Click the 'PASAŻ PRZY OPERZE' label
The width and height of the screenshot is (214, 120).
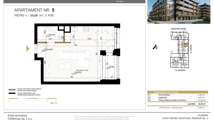point(179,29)
